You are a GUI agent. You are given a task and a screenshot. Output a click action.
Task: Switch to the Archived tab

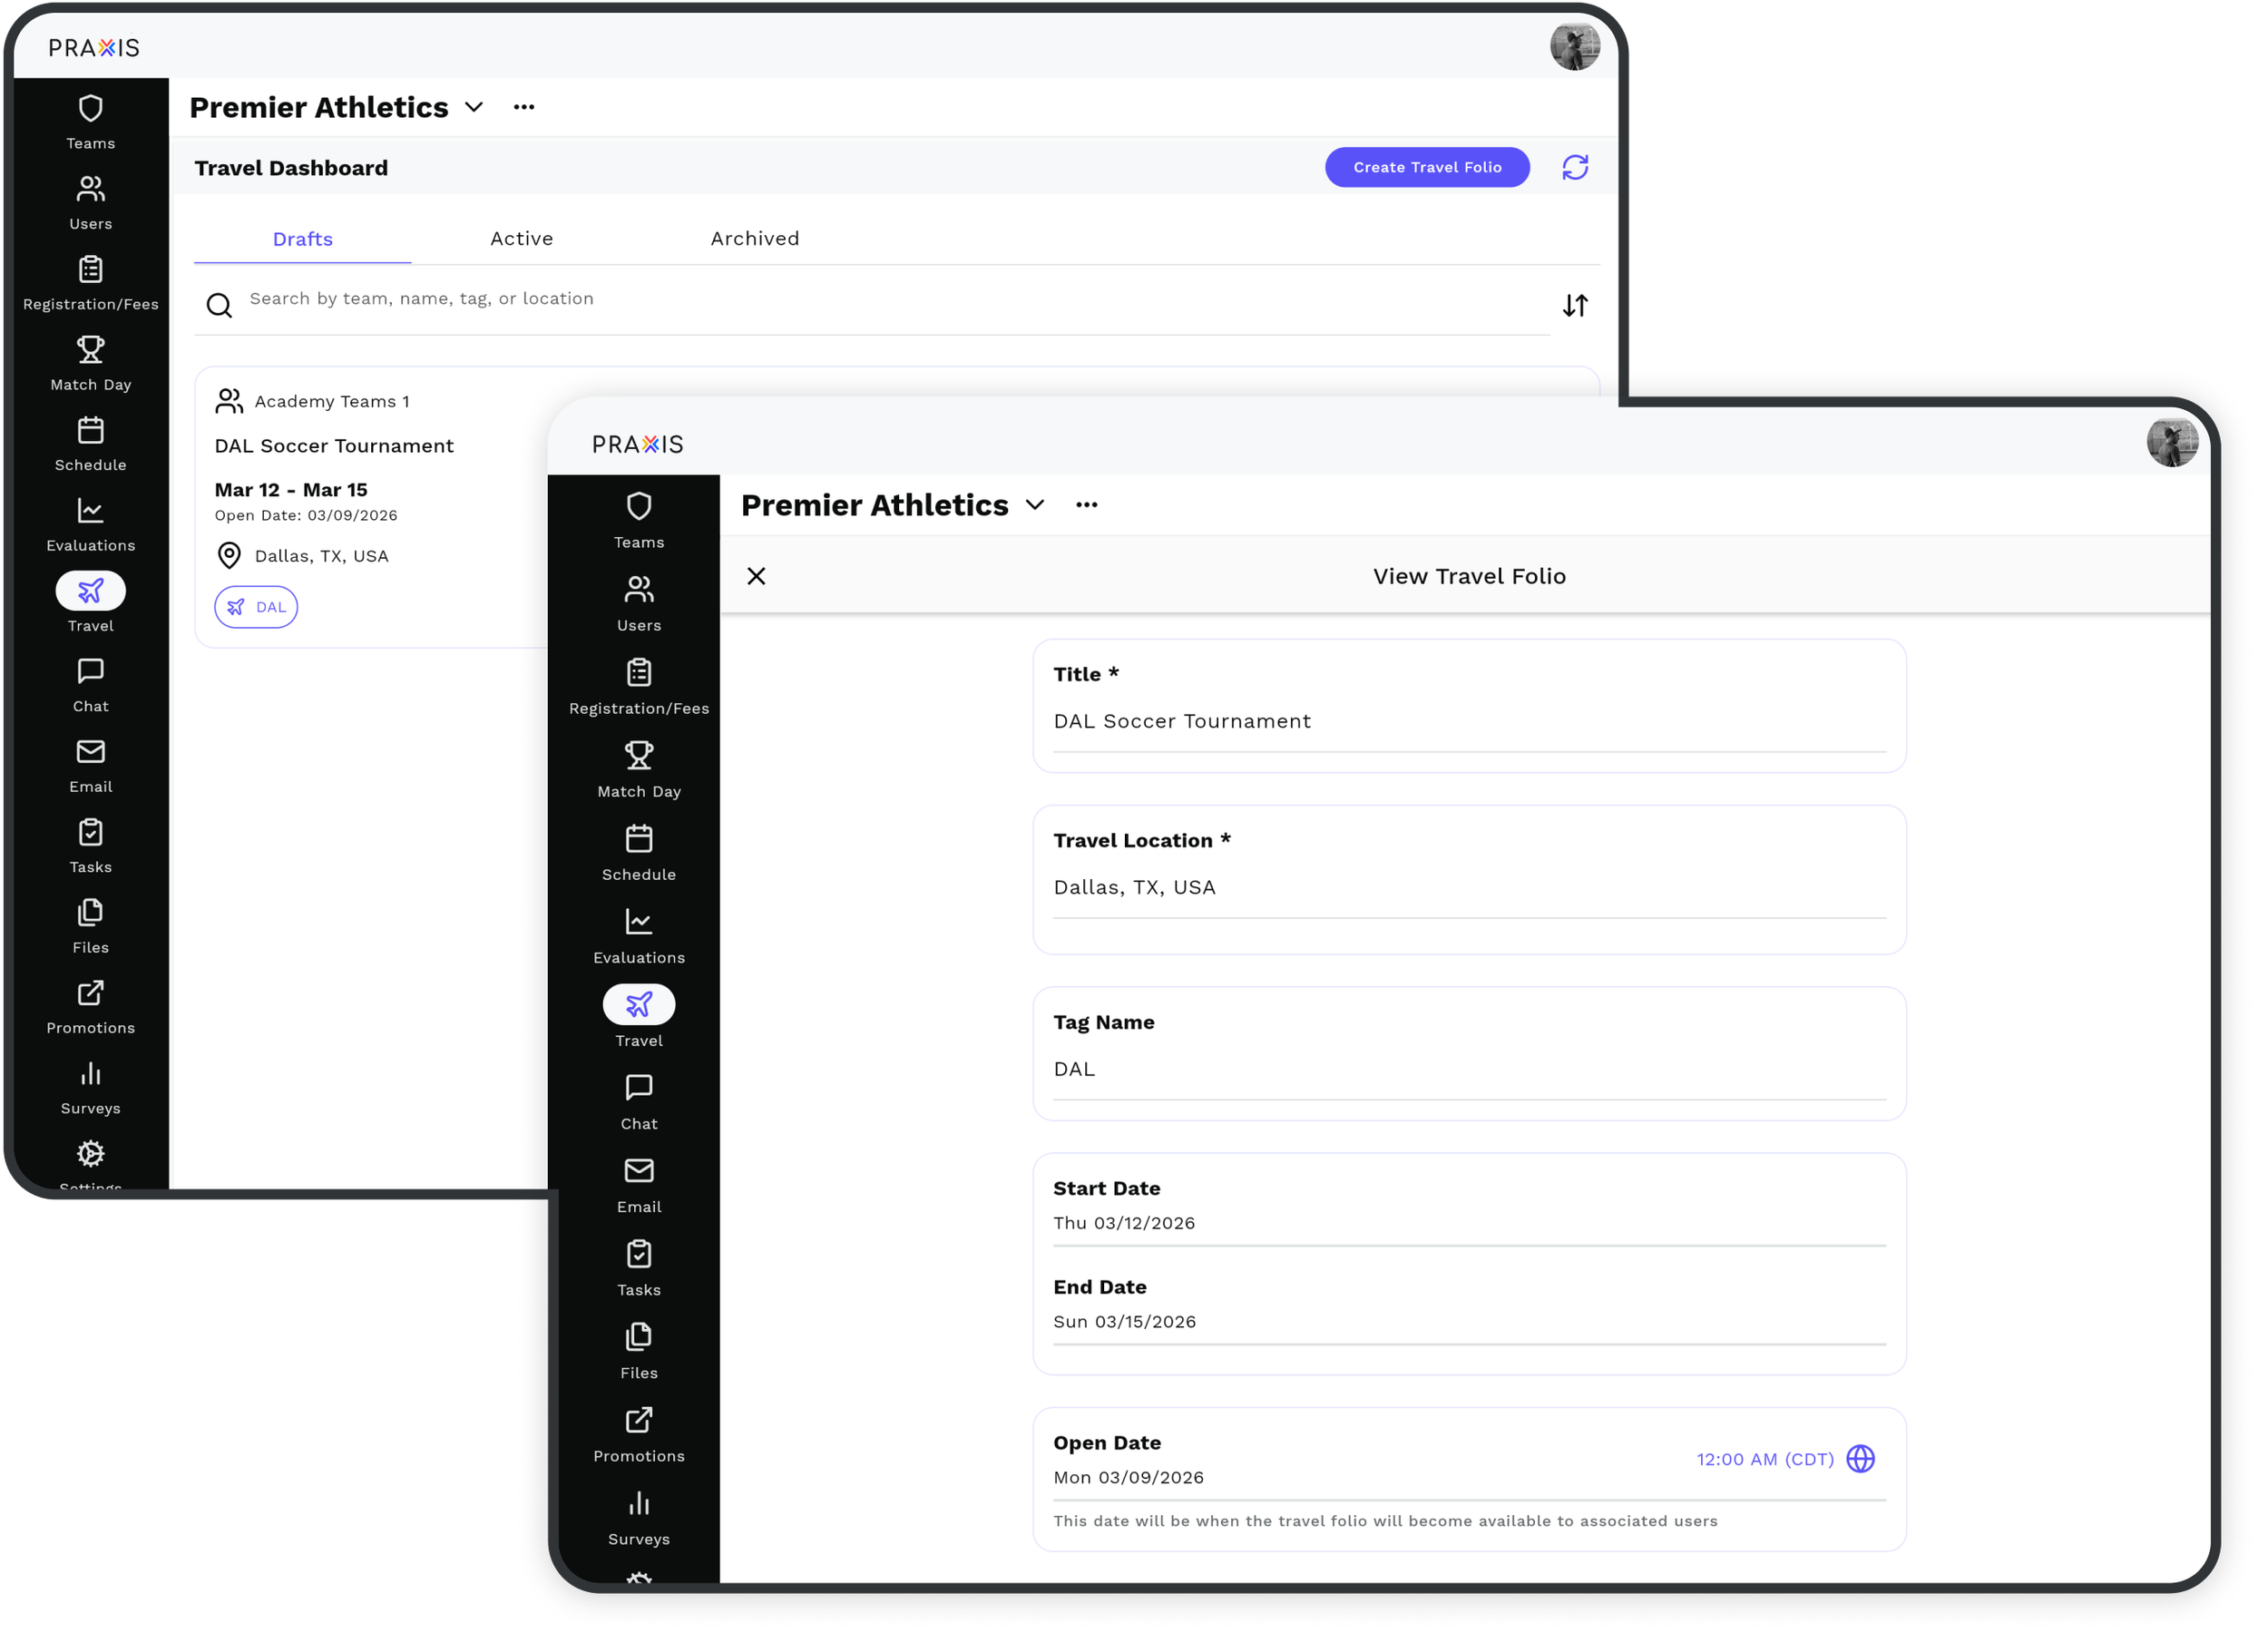754,238
